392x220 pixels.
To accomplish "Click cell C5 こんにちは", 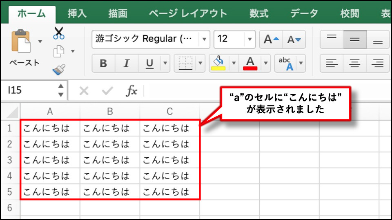I will tap(170, 192).
